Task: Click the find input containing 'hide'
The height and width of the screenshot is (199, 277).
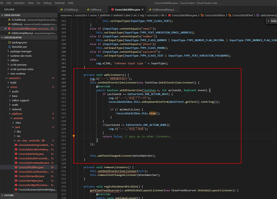Action: point(273,20)
